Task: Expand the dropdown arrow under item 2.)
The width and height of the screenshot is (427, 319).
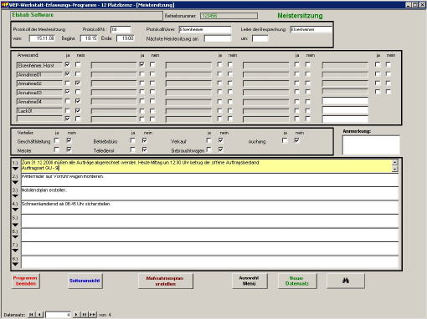Action: click(x=15, y=182)
